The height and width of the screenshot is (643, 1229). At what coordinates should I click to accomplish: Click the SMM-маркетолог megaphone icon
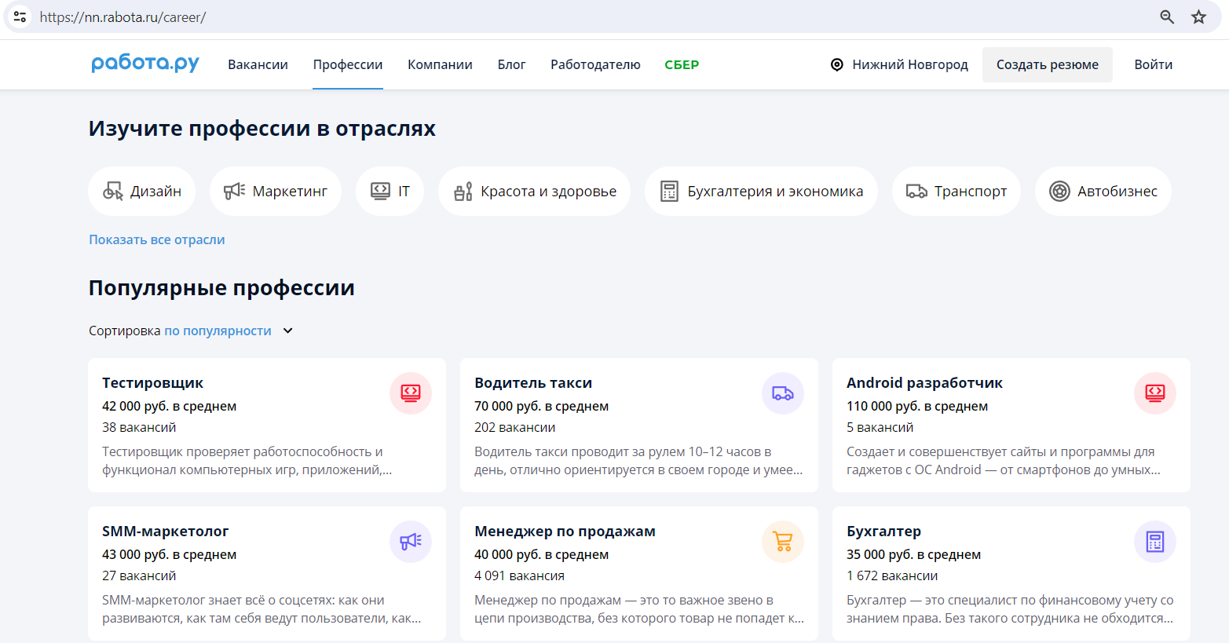411,541
